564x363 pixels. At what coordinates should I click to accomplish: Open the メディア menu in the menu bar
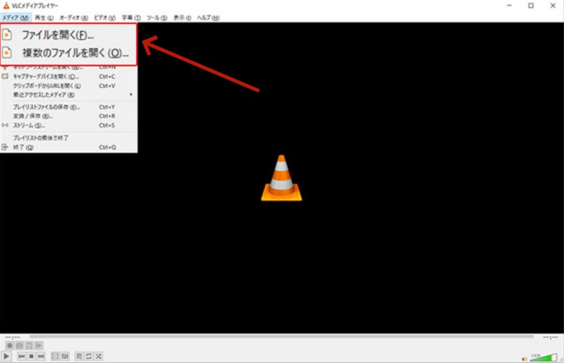click(15, 18)
